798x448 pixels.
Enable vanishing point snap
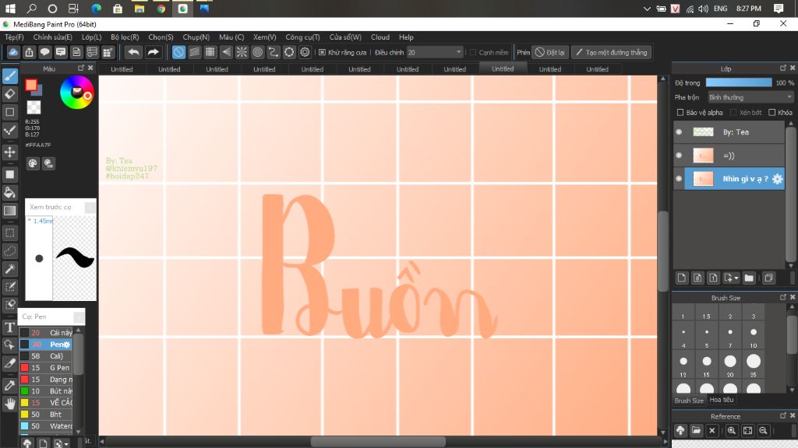click(226, 52)
